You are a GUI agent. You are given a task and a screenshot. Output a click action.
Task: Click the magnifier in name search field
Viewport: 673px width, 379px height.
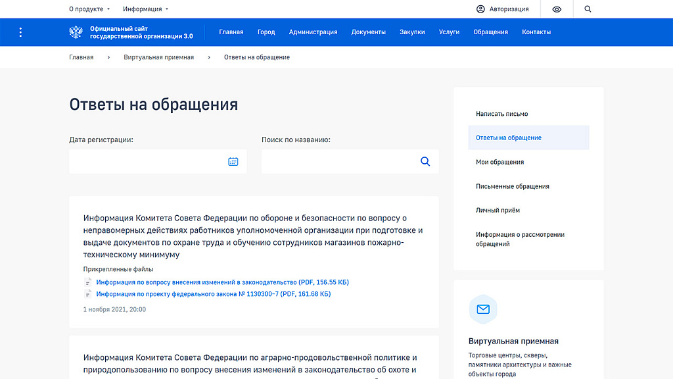(425, 161)
